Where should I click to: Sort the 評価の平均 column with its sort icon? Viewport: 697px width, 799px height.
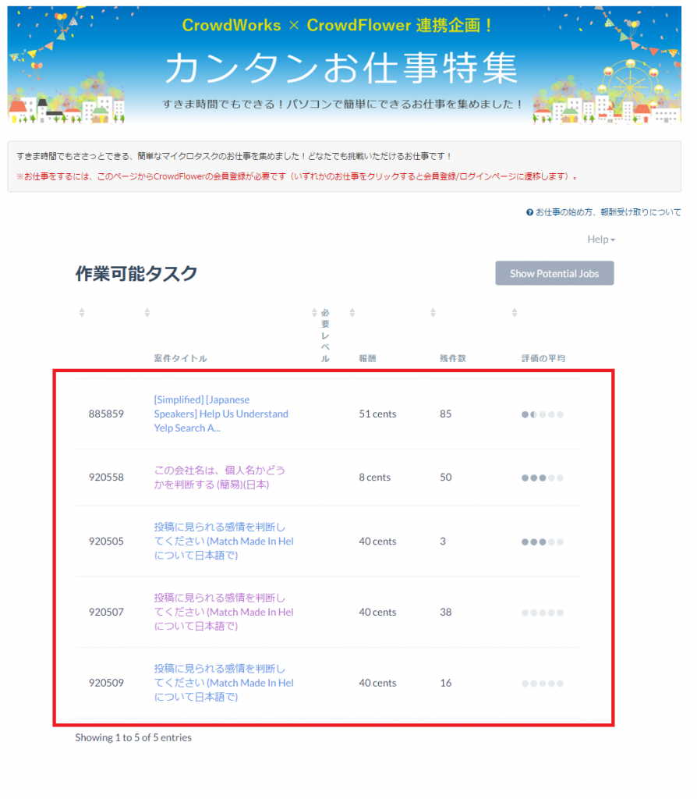point(514,311)
